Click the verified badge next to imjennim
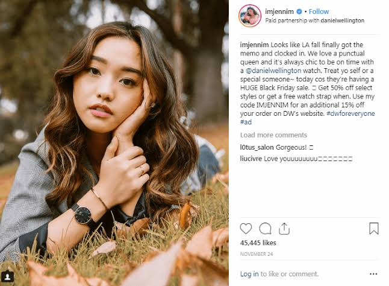389x286 pixels. pyautogui.click(x=298, y=11)
